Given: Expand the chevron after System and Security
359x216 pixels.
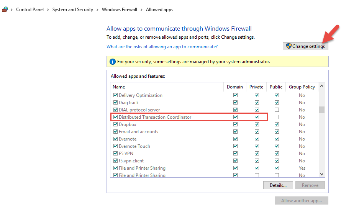Looking at the screenshot, I should [x=98, y=10].
